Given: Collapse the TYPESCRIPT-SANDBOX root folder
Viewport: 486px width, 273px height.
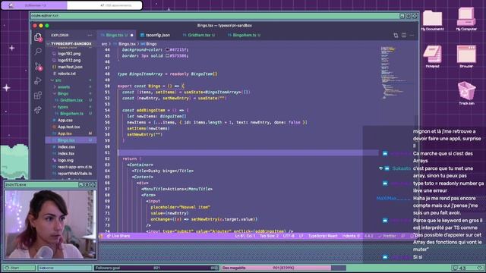Looking at the screenshot, I should [71, 44].
